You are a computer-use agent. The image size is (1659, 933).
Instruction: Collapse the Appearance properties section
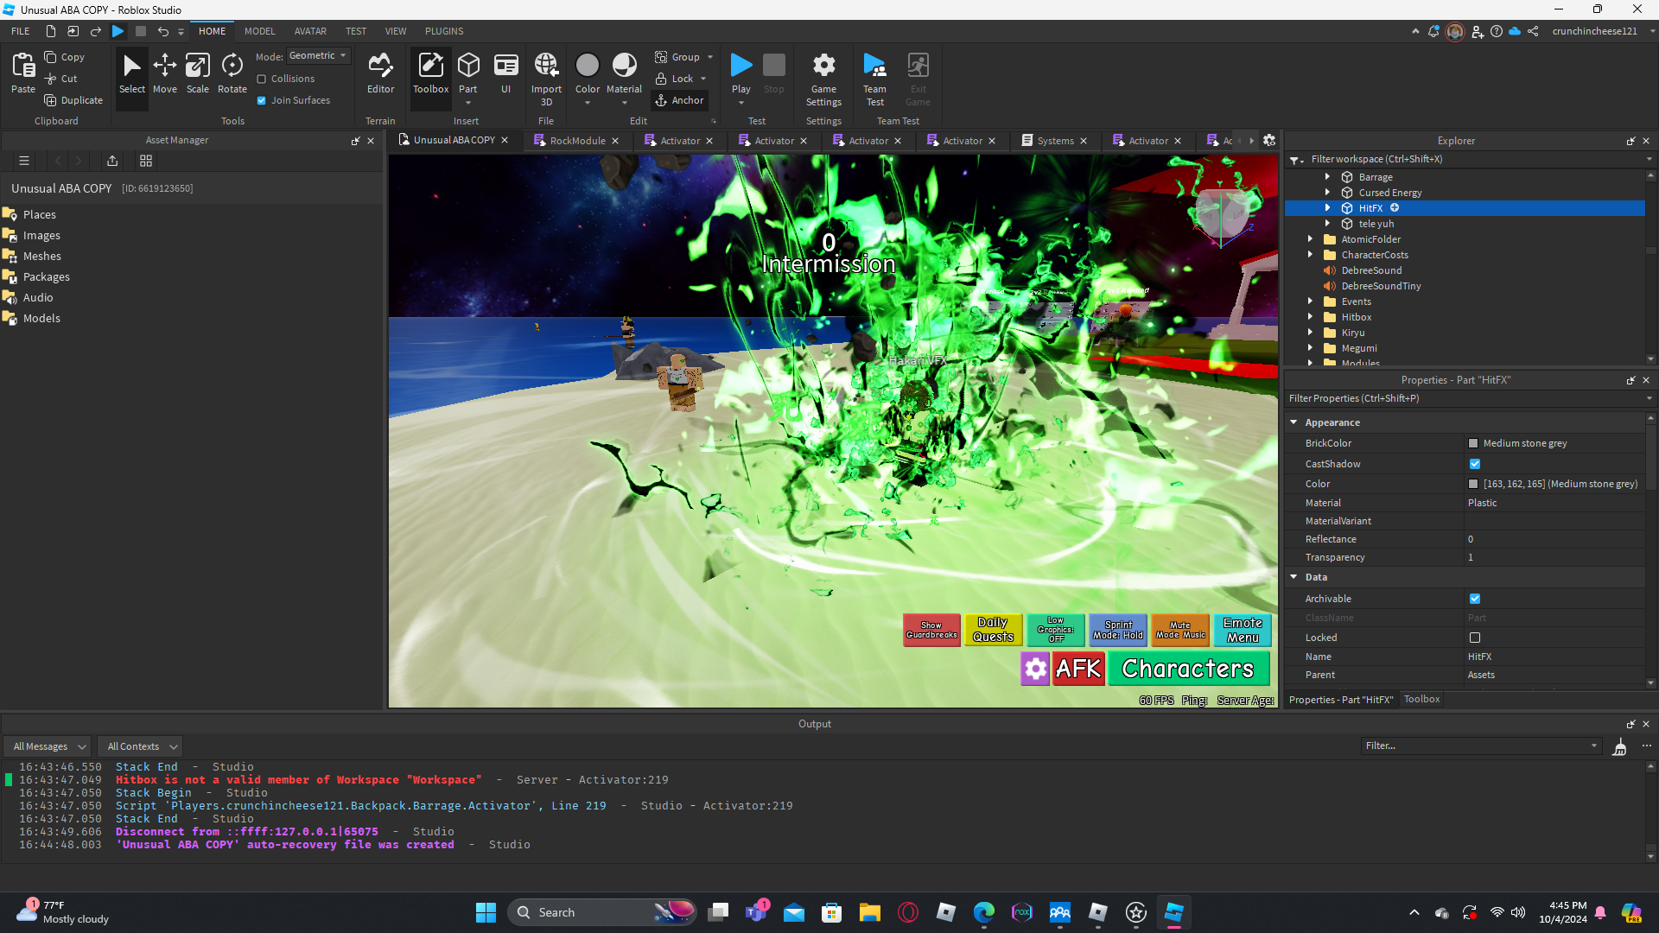[1294, 422]
